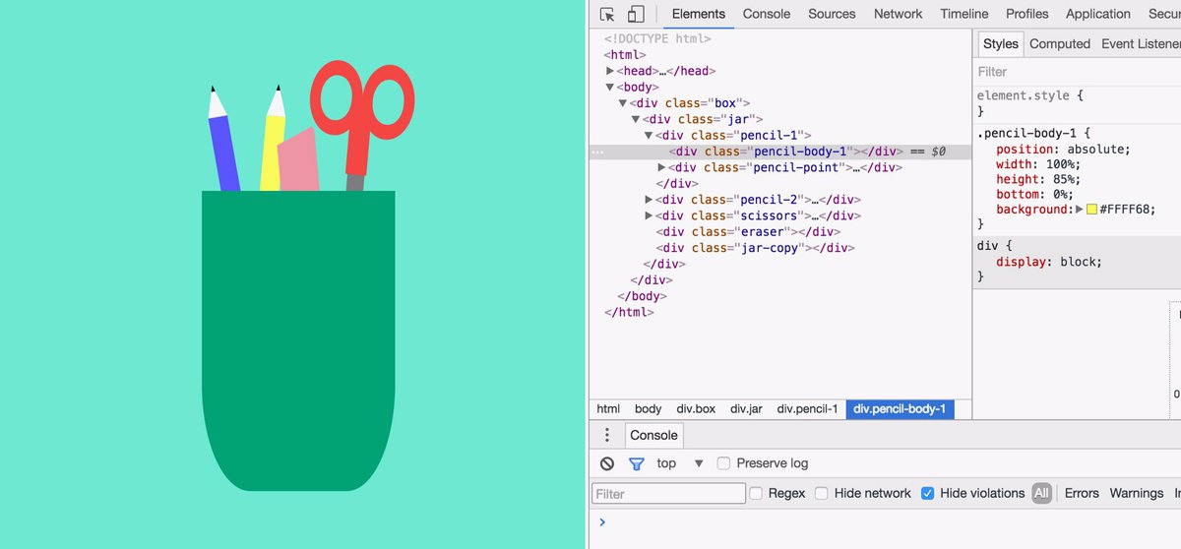Toggle the device toolbar icon

coord(636,14)
